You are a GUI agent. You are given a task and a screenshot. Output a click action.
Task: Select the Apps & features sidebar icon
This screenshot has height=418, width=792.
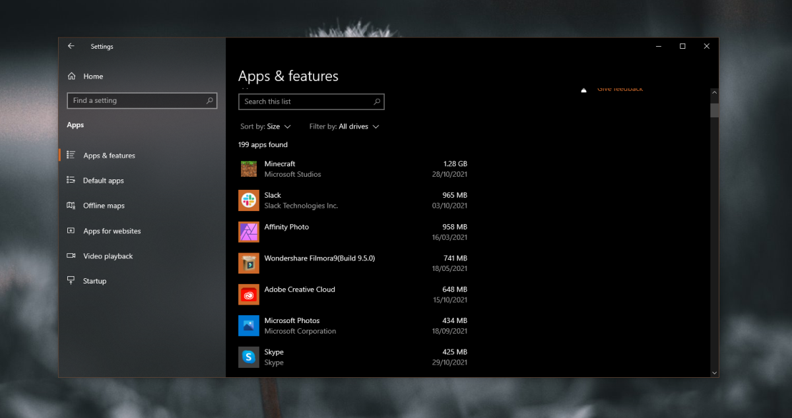tap(71, 156)
